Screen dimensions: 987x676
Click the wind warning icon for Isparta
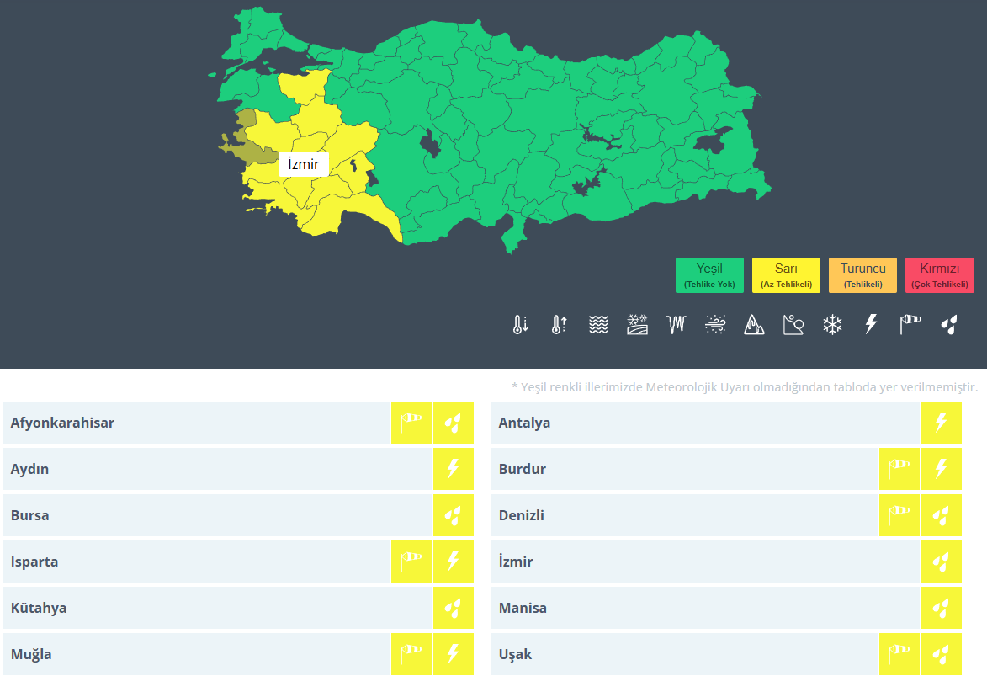pyautogui.click(x=411, y=562)
